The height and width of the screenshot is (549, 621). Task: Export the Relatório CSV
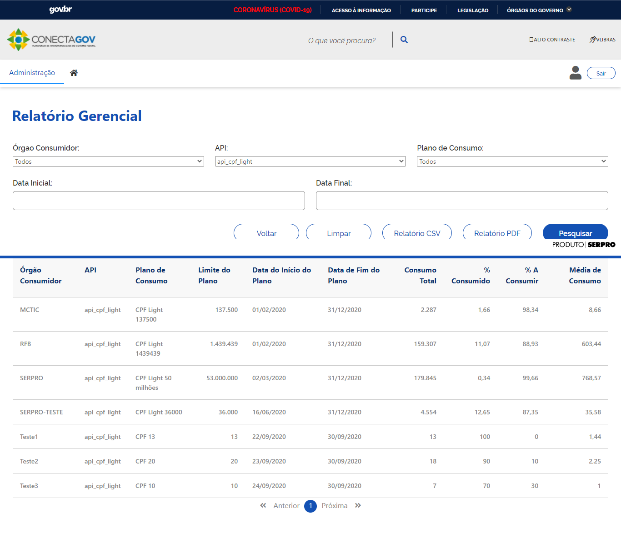pos(417,233)
